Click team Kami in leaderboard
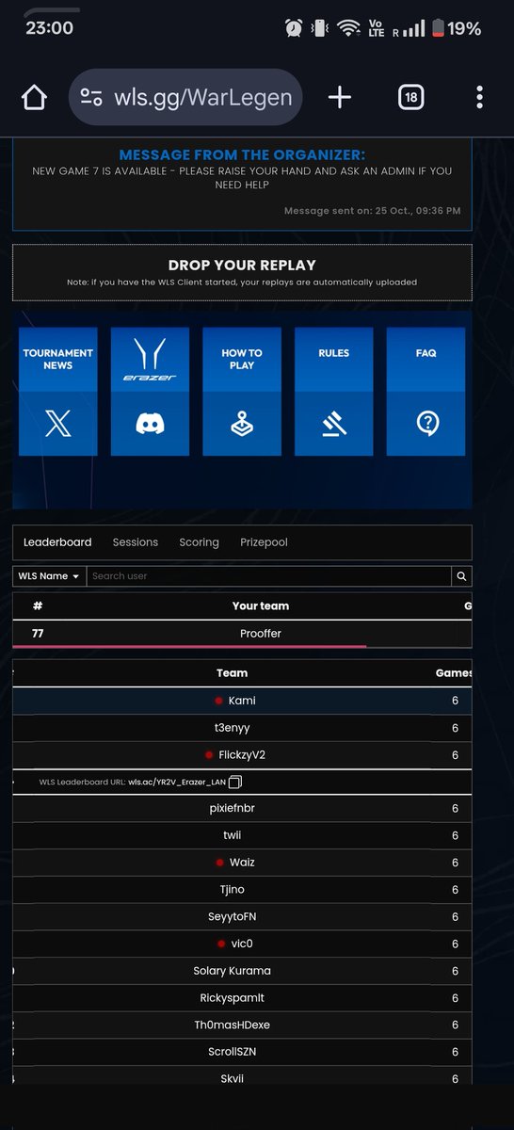 pos(242,701)
